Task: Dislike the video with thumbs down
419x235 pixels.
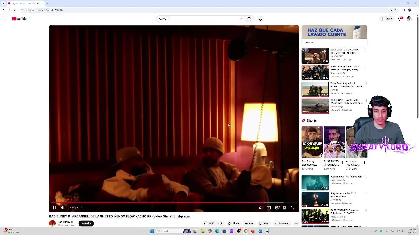Action: coord(220,223)
